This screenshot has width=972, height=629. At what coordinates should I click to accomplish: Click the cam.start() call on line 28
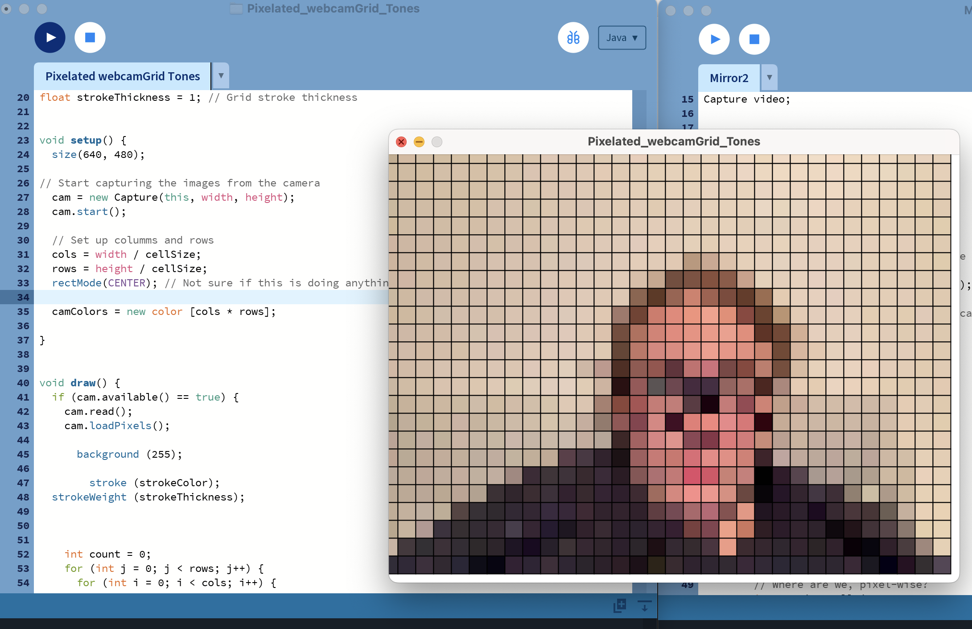(88, 211)
